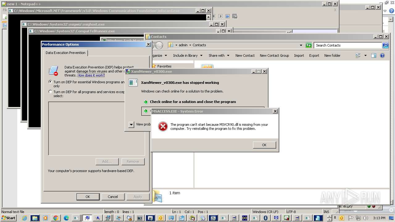
Task: Close the MSACCESS.EXE System Error dialog
Action: click(x=275, y=111)
